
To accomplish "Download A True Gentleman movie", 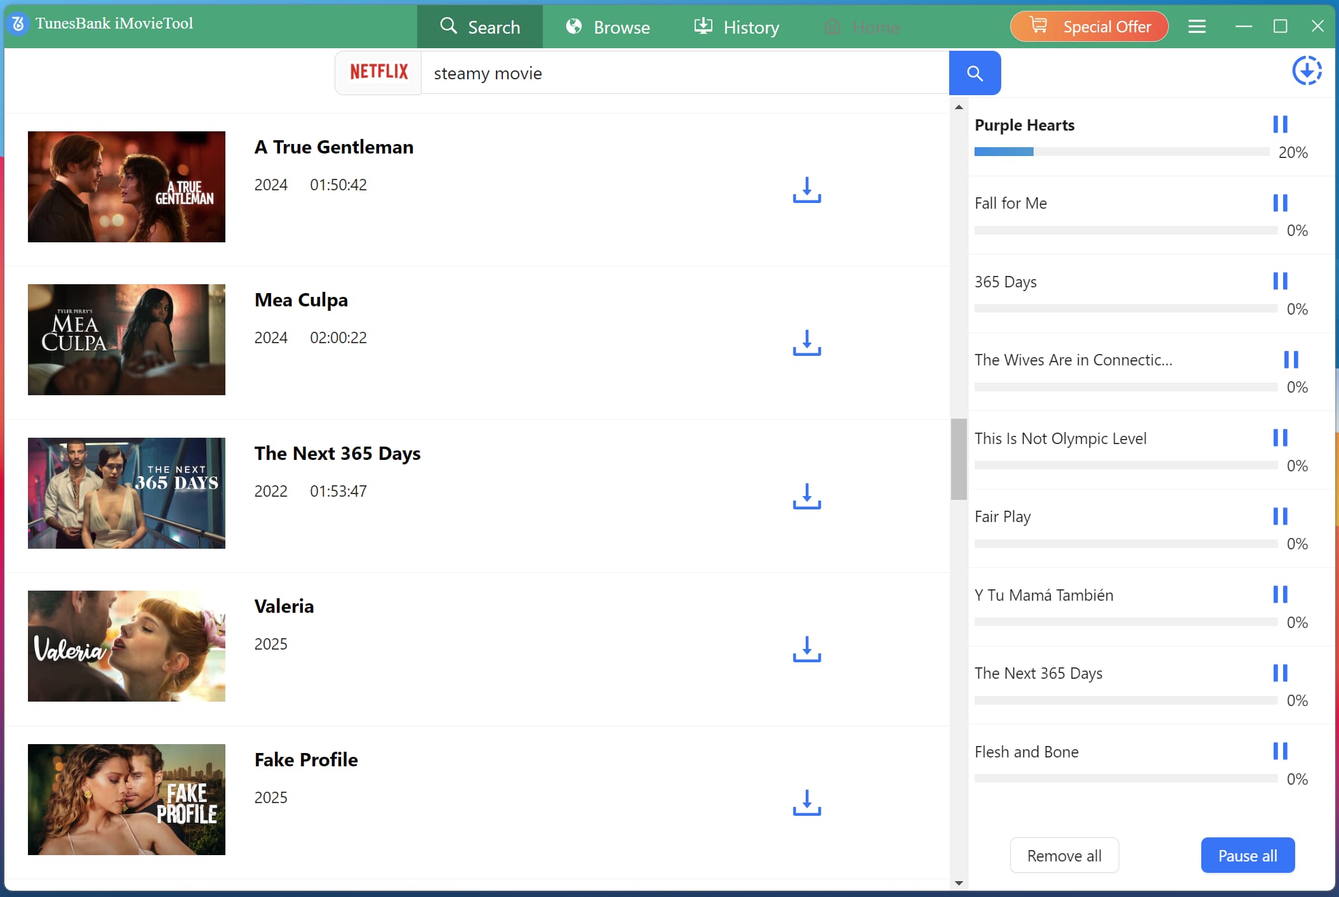I will click(x=806, y=190).
